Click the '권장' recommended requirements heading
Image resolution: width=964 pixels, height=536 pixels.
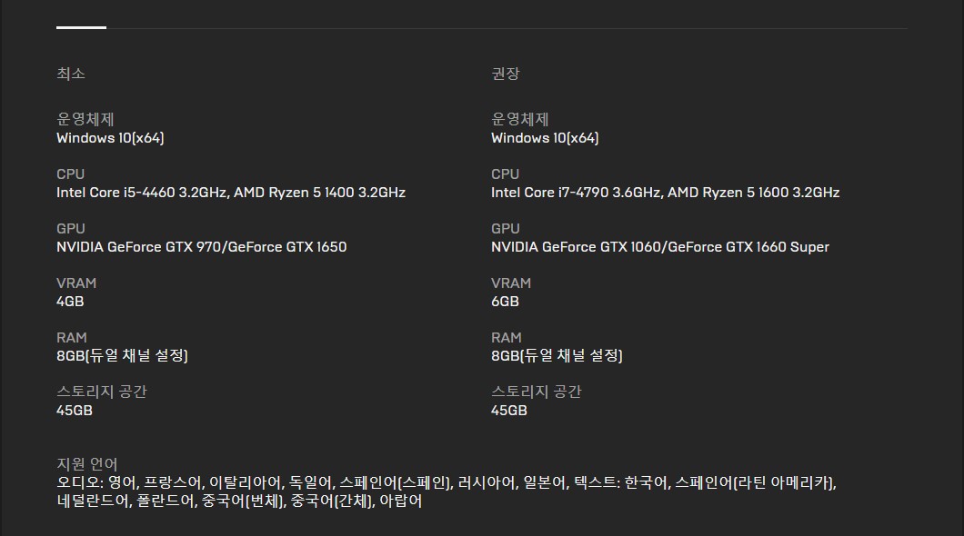tap(506, 74)
